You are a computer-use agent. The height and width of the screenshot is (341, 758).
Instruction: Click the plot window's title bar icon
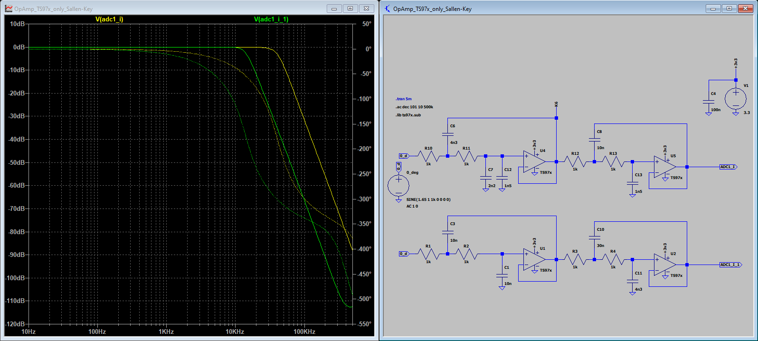coord(9,9)
